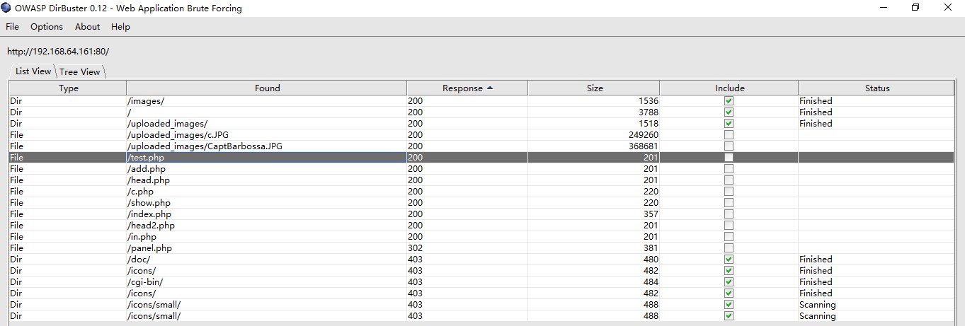Viewport: 965px width, 326px height.
Task: Check Include for /show.php row
Action: pos(729,203)
